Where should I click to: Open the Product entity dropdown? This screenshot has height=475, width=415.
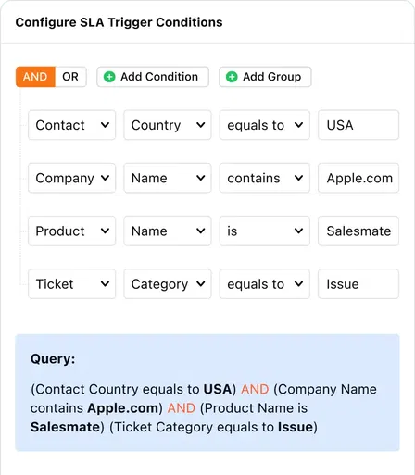72,231
